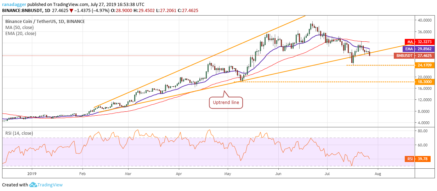Viewport: 437px width, 191px height.
Task: Click the 'TradingView' text in footer
Action: 50,185
